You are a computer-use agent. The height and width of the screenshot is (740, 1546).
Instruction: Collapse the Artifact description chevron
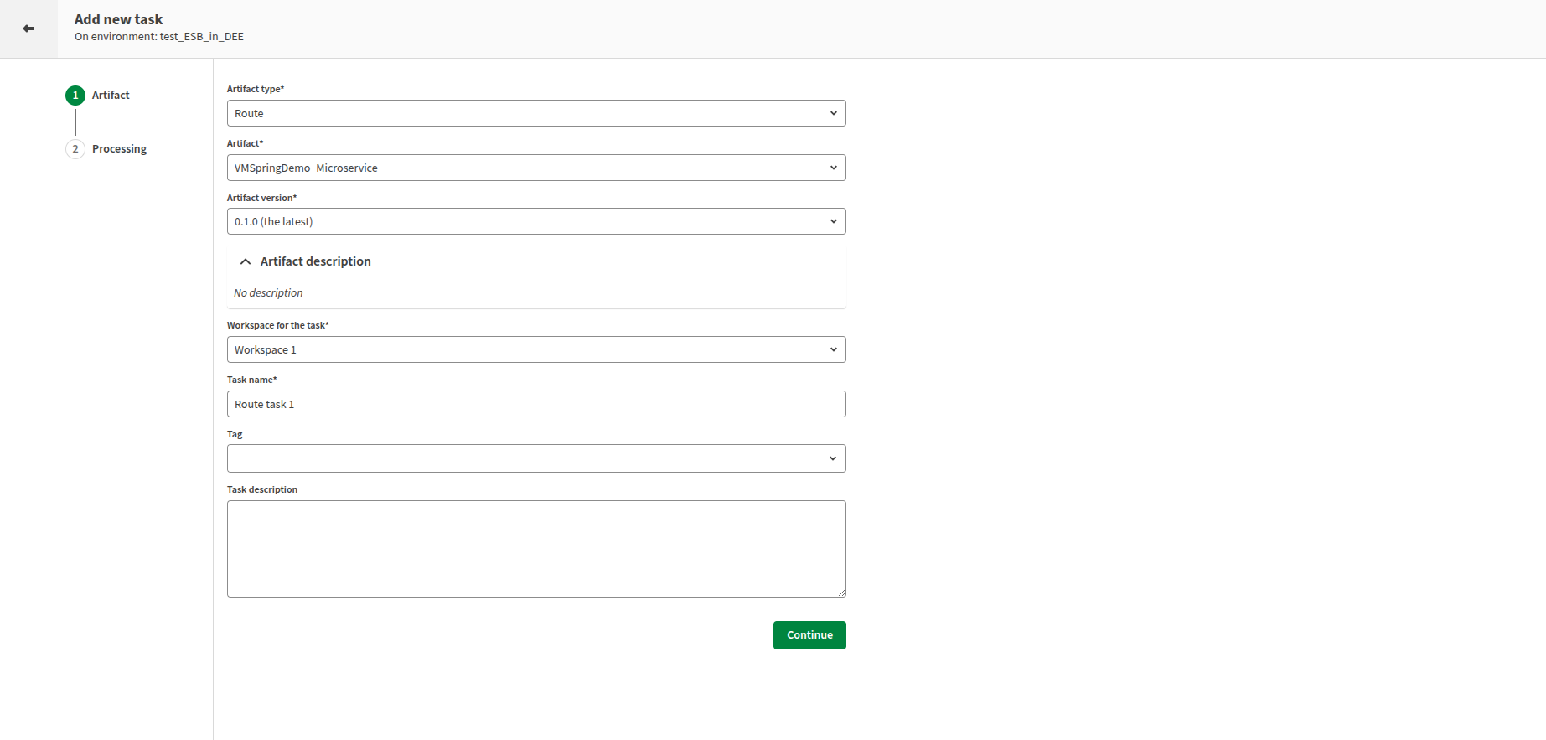tap(246, 261)
